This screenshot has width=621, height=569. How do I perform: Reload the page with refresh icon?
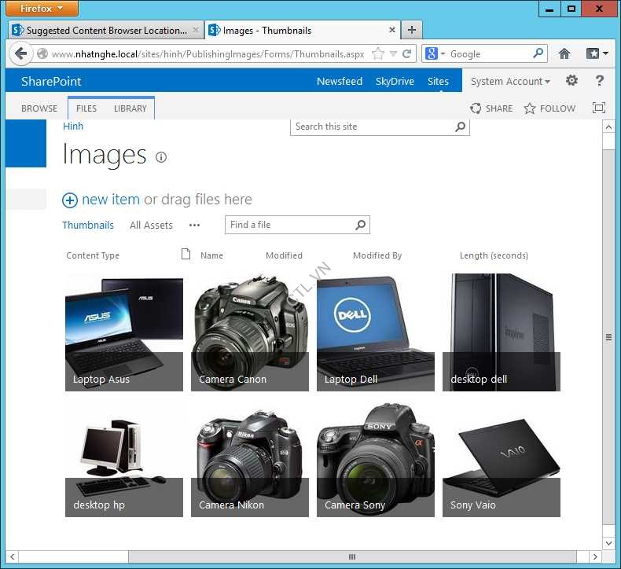click(407, 54)
